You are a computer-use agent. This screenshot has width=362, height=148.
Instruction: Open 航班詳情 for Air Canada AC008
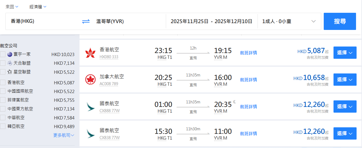coord(248,80)
